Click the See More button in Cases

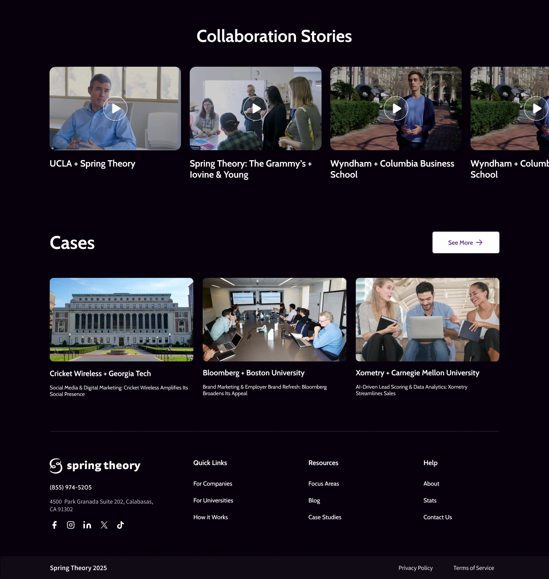[466, 242]
